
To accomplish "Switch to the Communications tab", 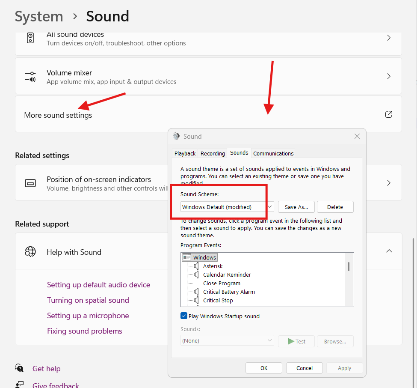I will pos(273,153).
